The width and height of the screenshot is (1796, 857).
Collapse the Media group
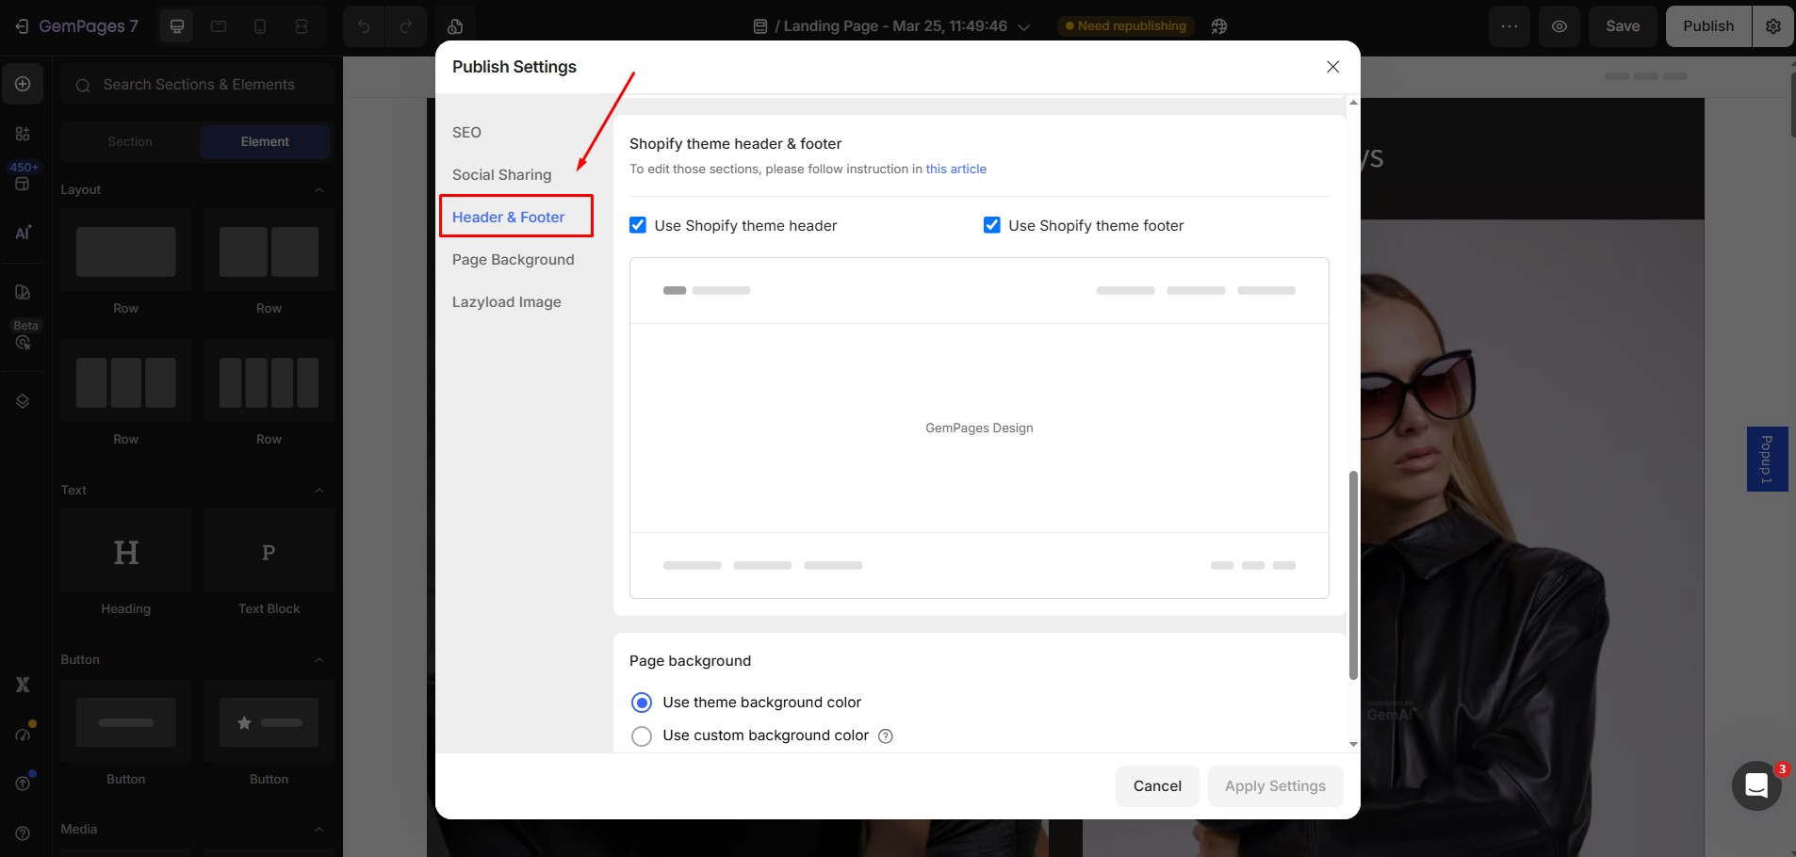[x=318, y=830]
